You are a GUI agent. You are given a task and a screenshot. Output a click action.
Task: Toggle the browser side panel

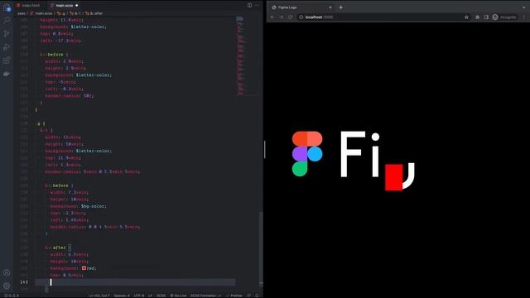point(486,17)
